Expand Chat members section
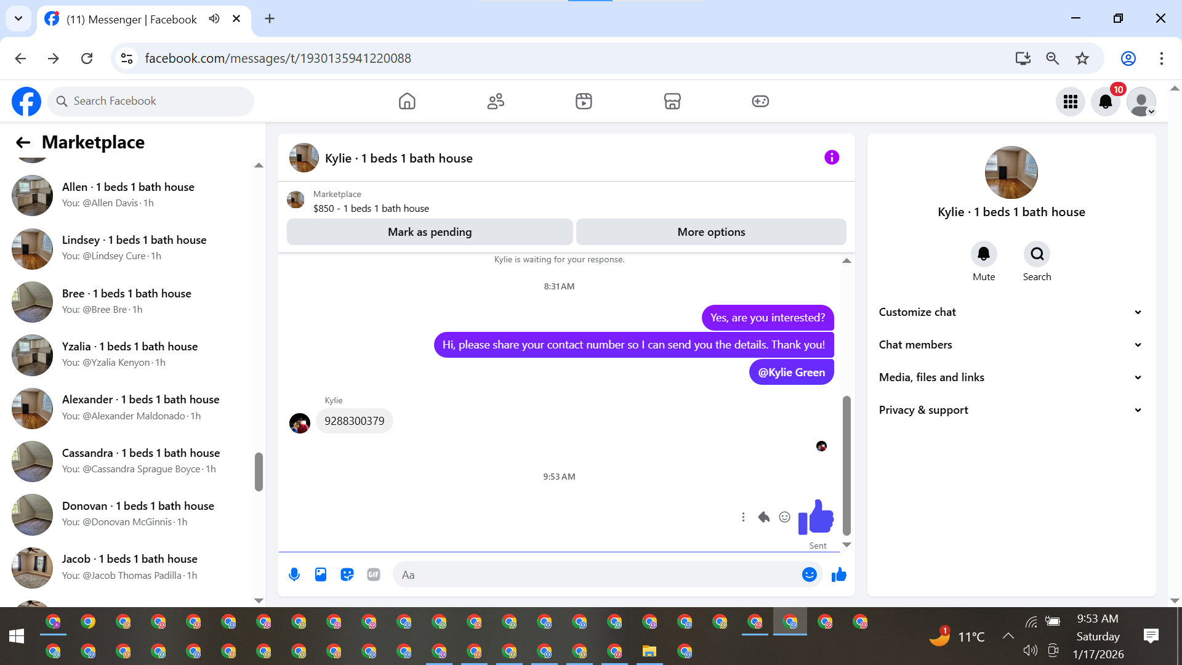Screen dimensions: 1182x665 point(1010,345)
